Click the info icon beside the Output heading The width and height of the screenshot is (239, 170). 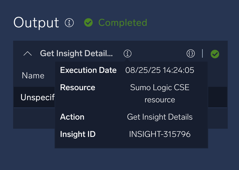tap(70, 23)
